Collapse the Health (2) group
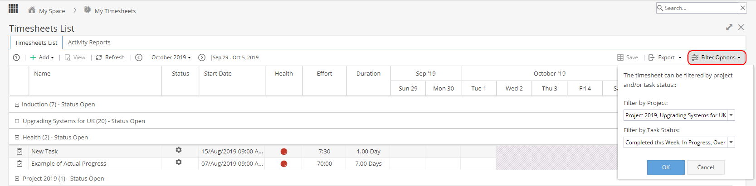 [17, 138]
